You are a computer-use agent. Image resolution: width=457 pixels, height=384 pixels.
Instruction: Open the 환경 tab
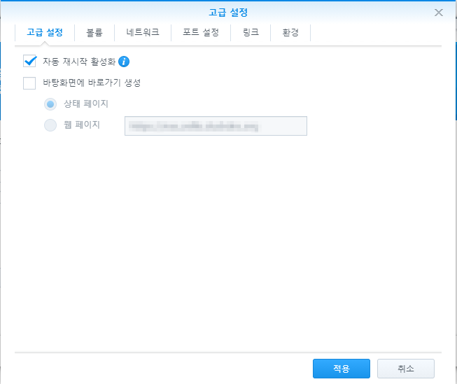(290, 32)
